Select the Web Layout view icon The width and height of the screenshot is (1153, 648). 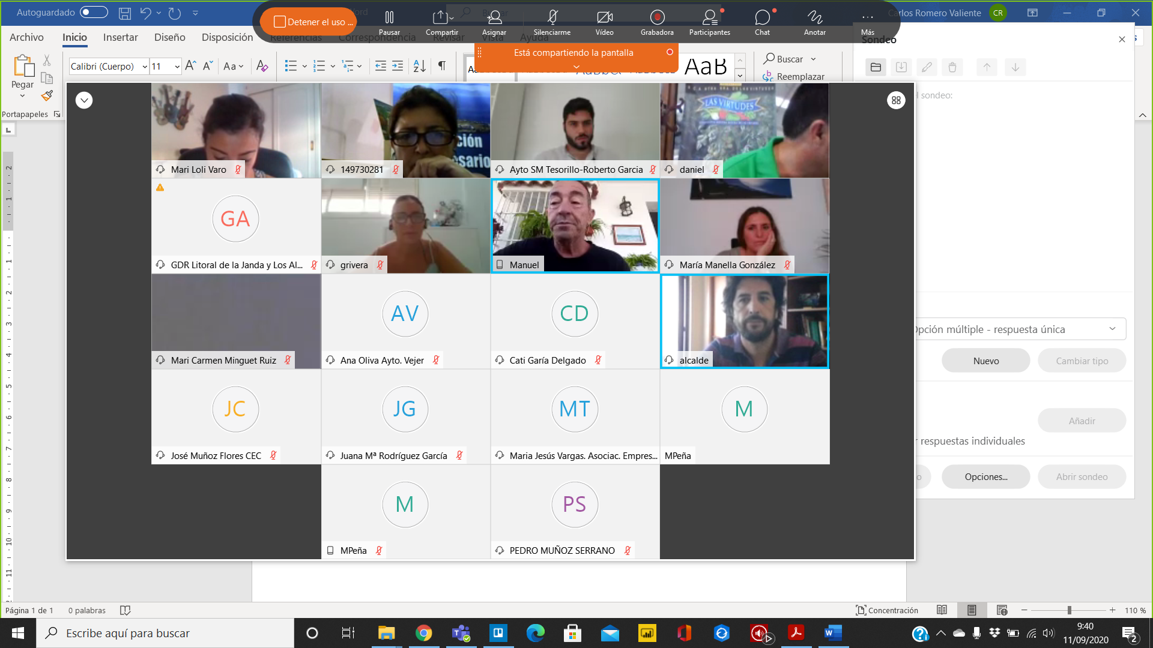coord(1002,610)
